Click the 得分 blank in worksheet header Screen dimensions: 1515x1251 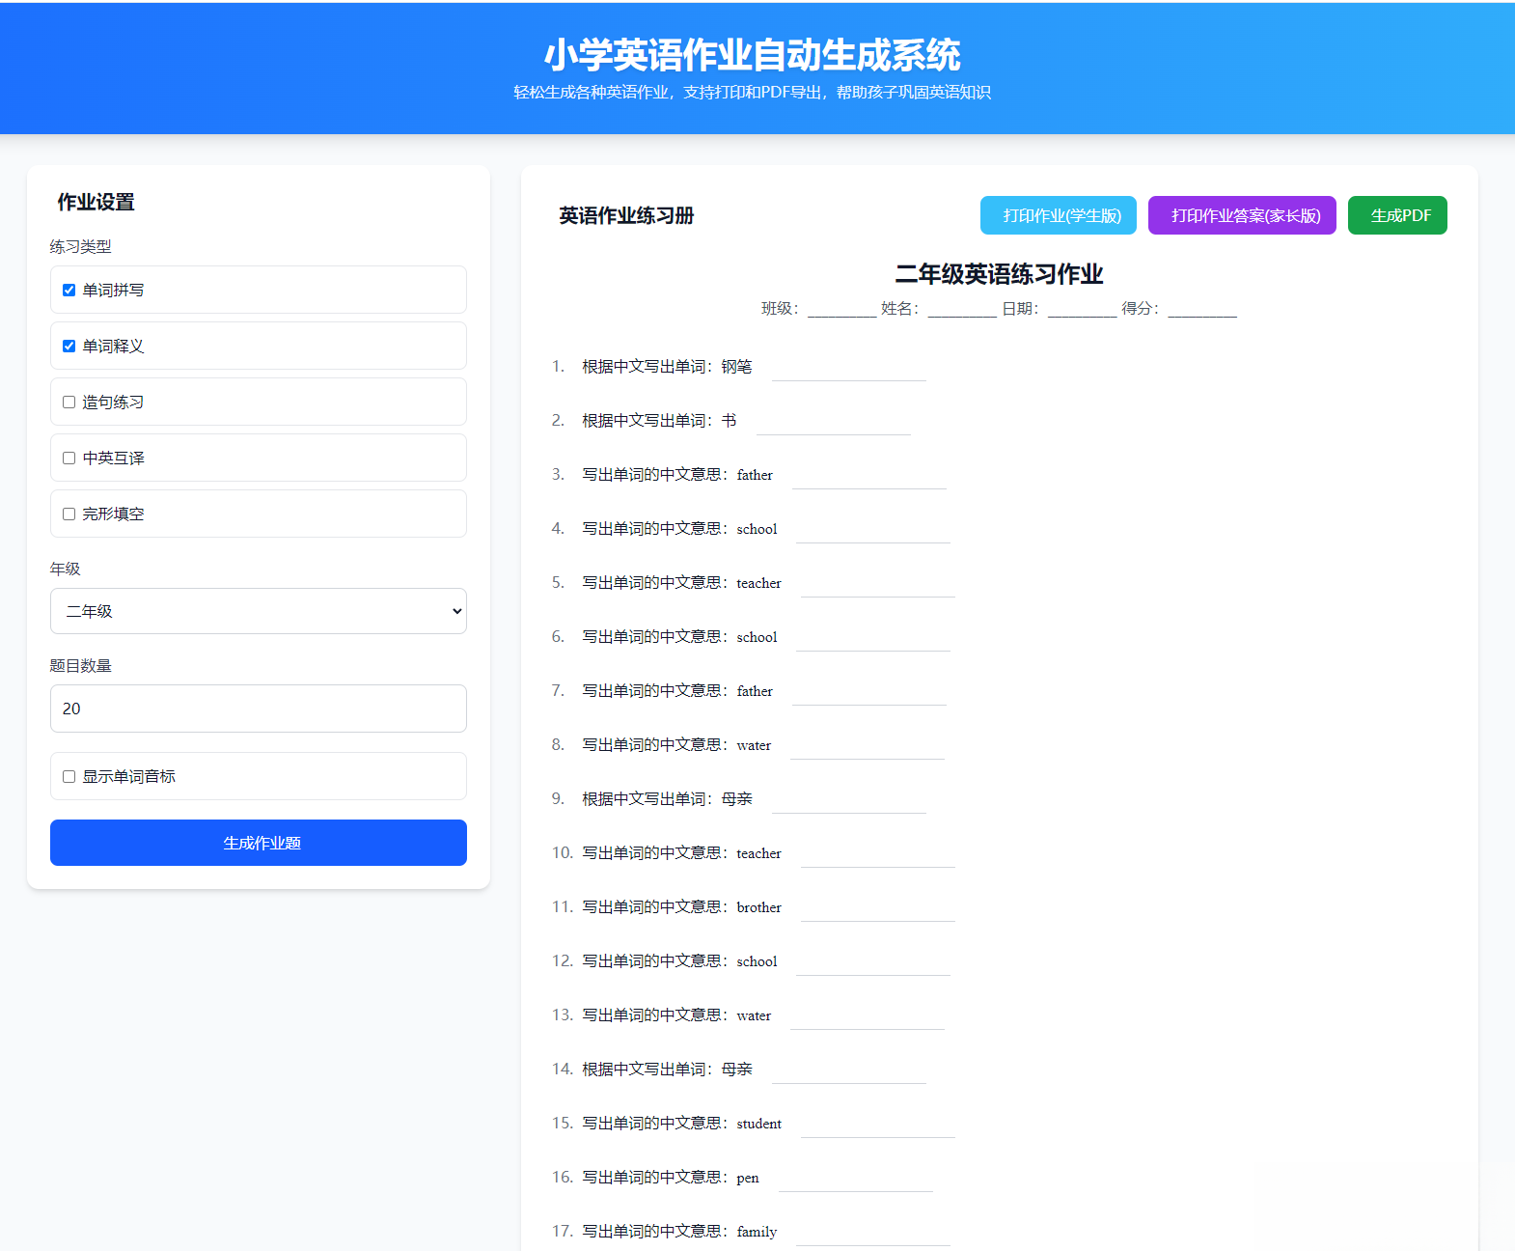[1201, 309]
